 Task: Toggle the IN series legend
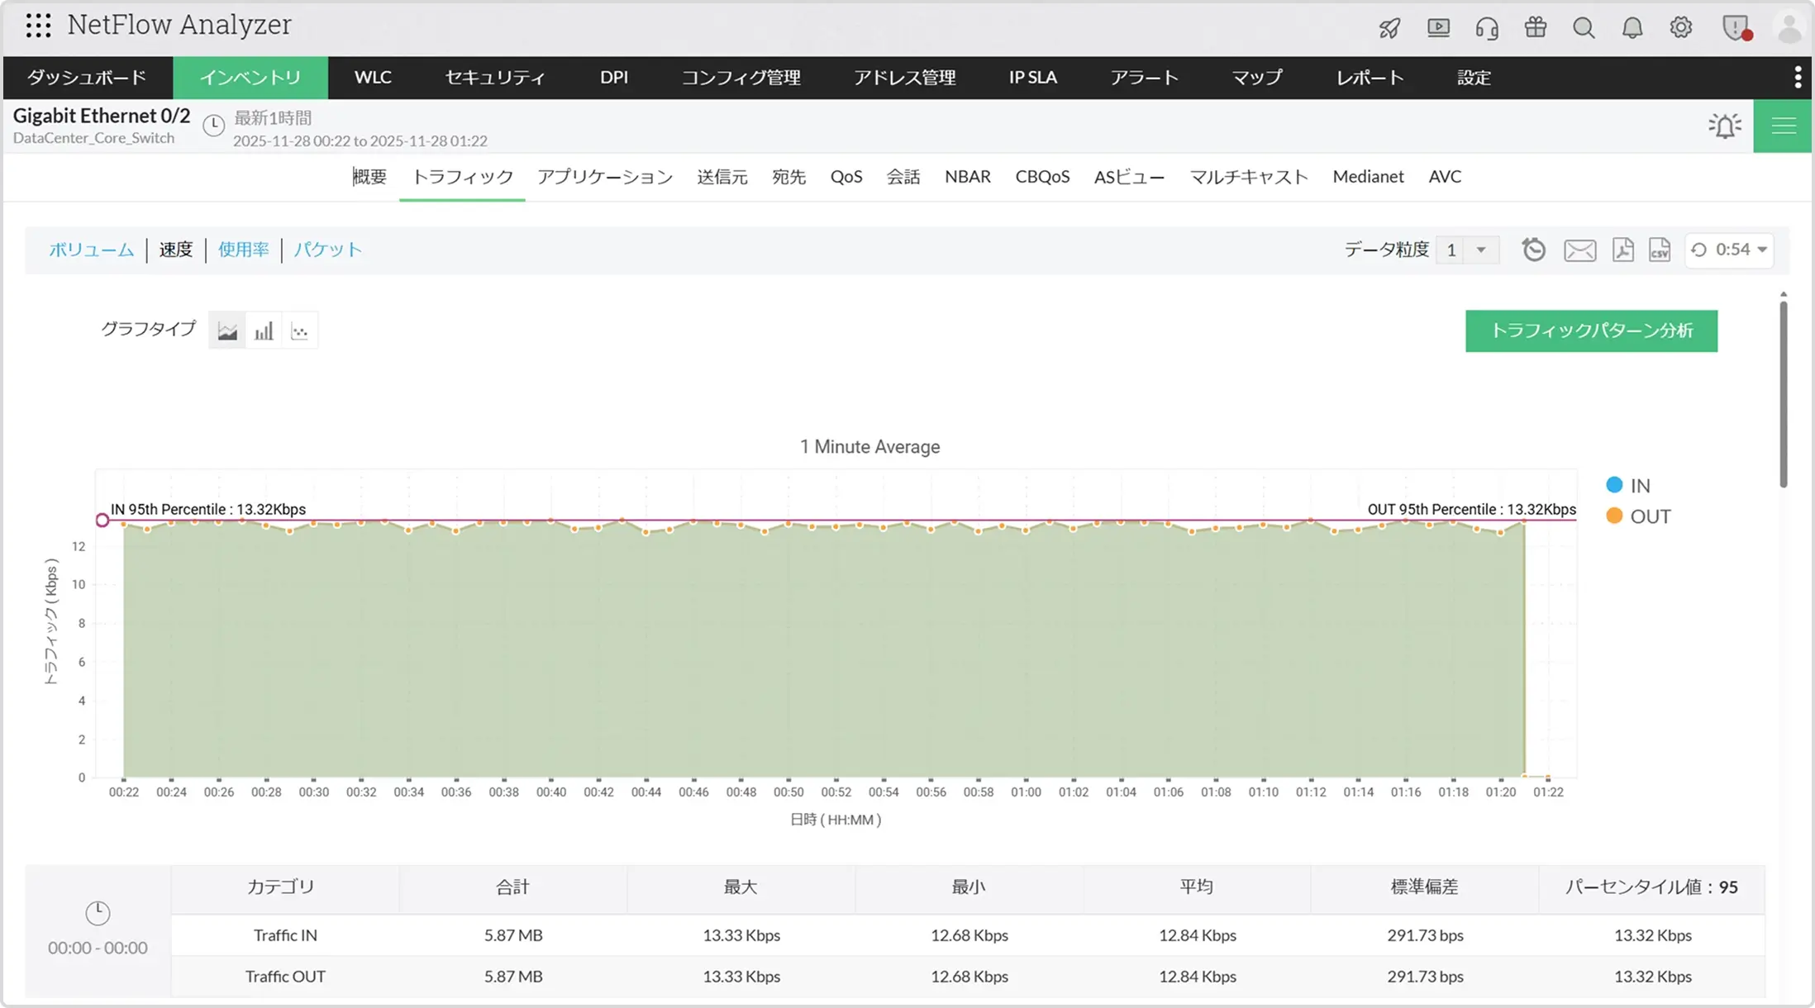click(1628, 486)
